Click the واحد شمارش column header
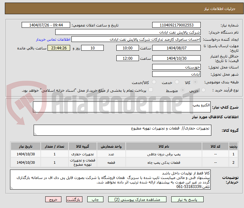 [x=111, y=146]
